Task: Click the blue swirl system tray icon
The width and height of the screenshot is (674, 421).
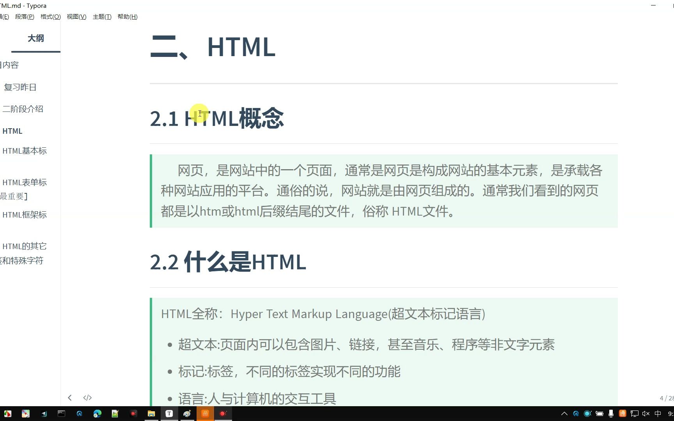Action: pos(576,414)
